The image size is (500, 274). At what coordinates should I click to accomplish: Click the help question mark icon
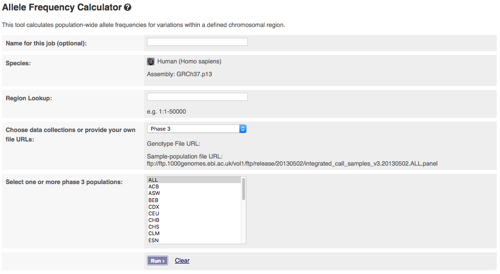127,8
